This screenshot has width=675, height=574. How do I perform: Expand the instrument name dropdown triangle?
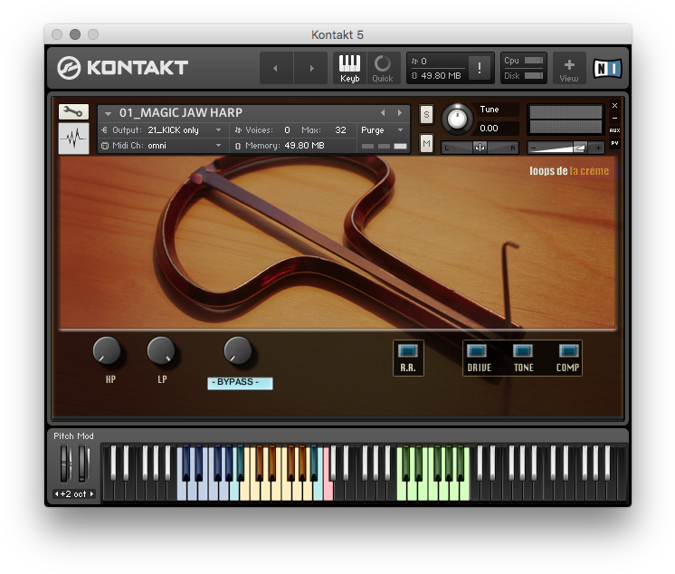click(108, 114)
